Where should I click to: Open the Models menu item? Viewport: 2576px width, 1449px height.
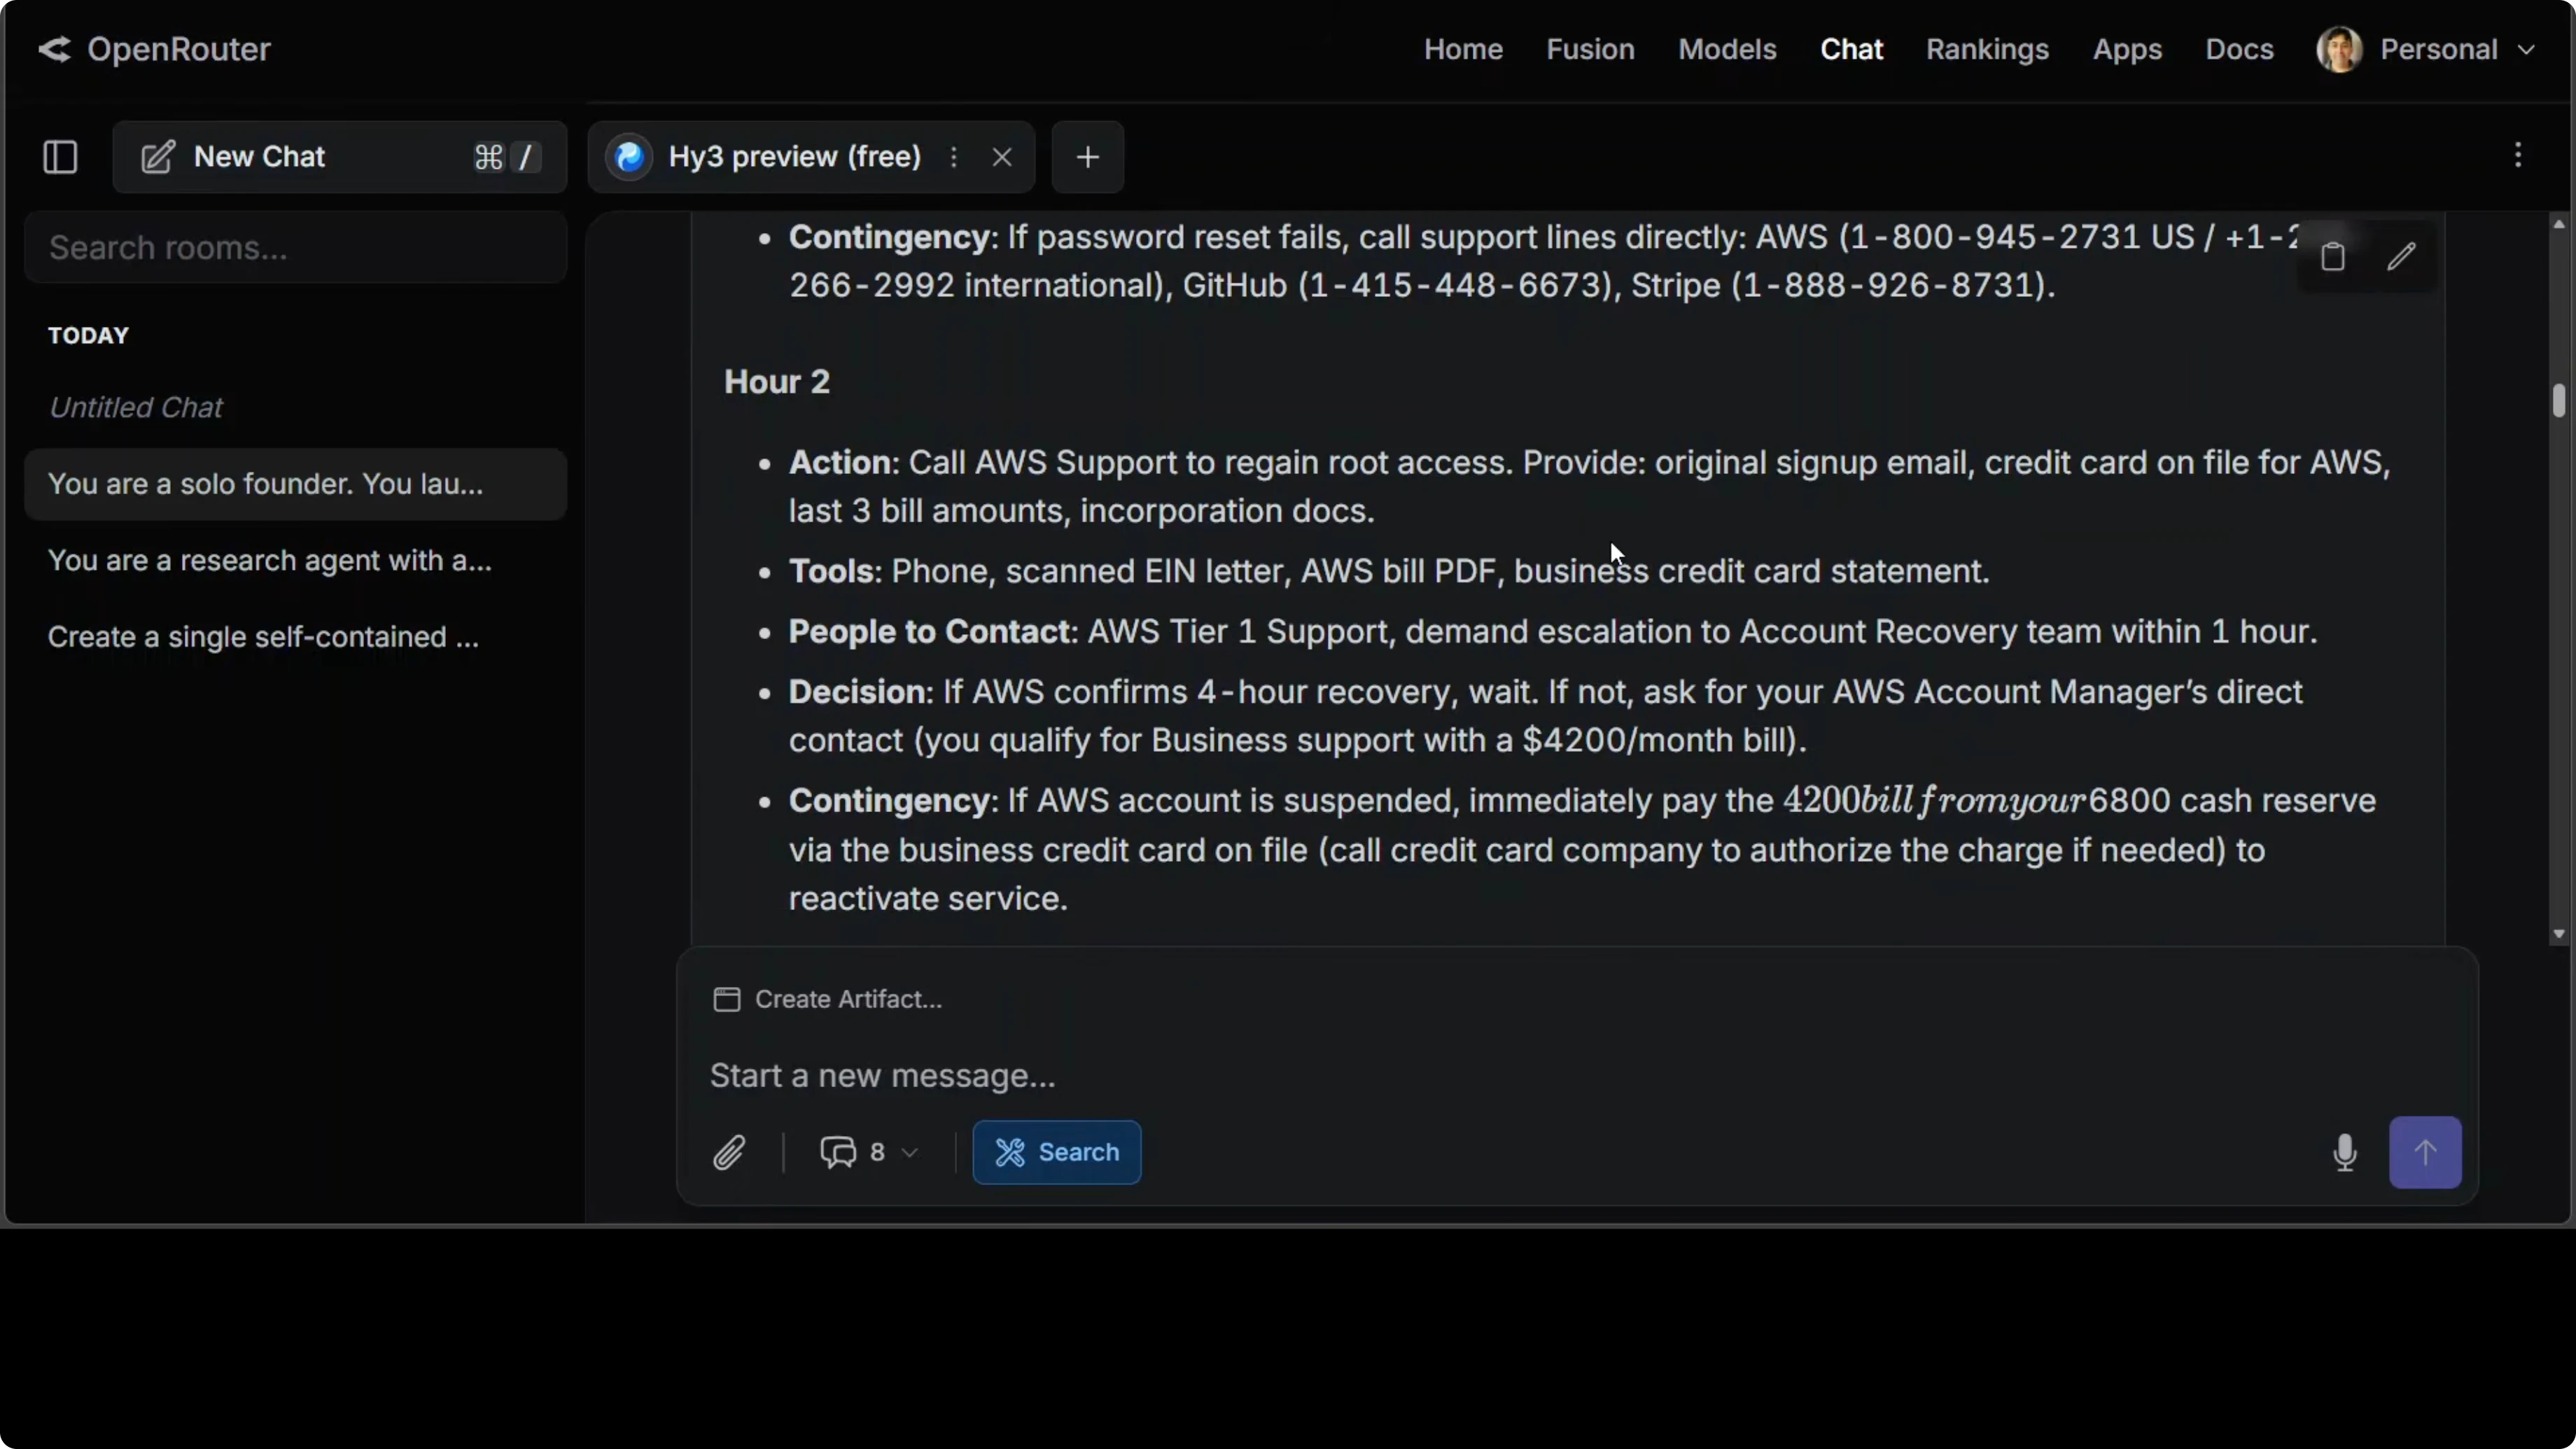pyautogui.click(x=1727, y=49)
